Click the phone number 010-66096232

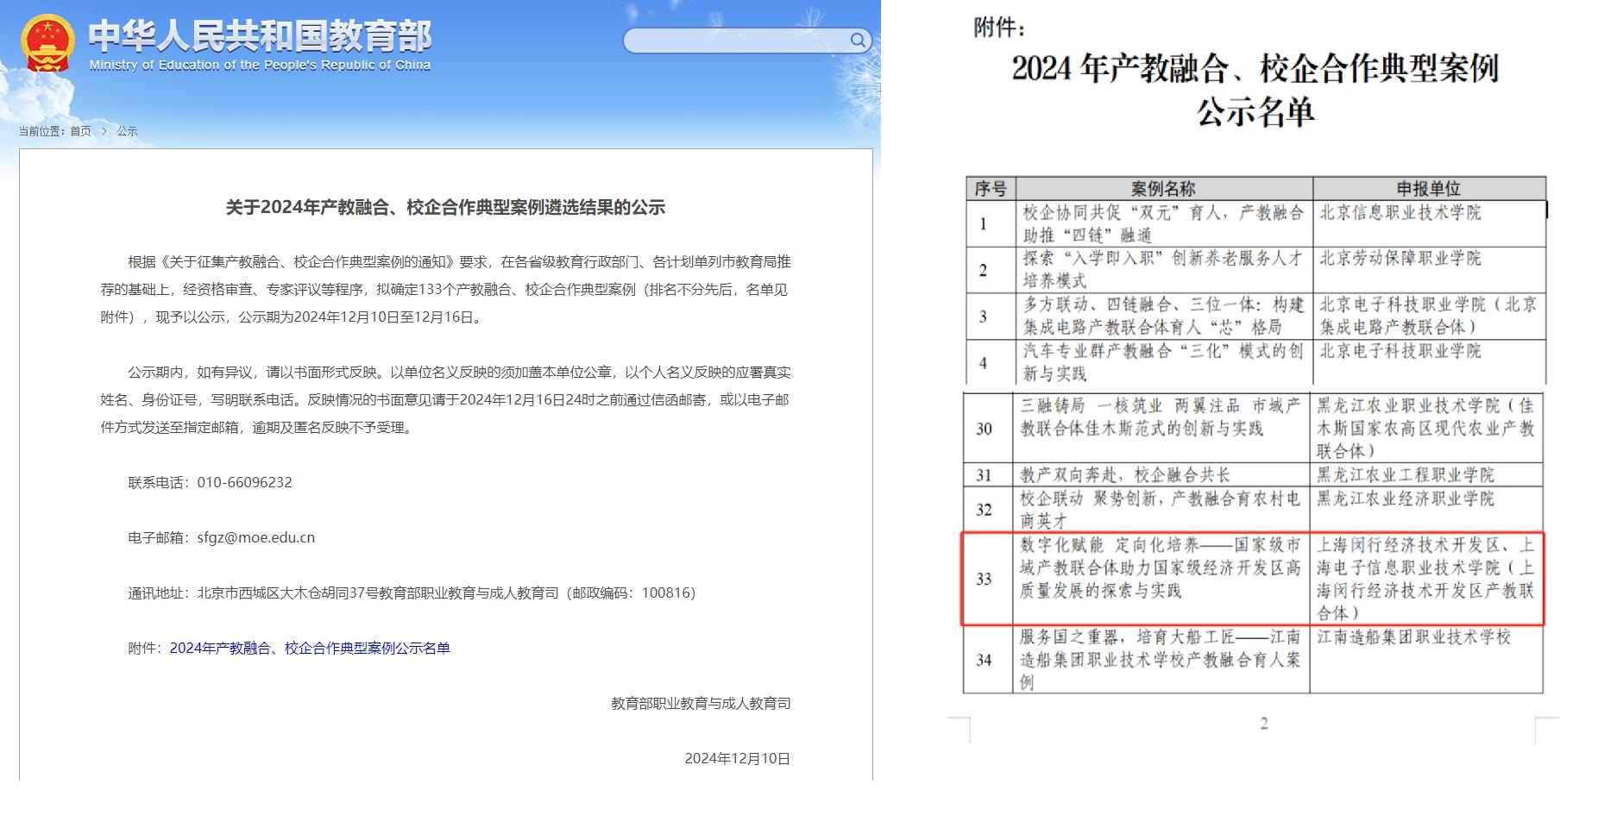[x=244, y=482]
